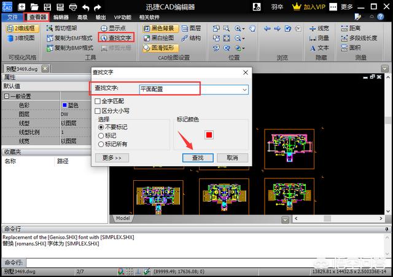This screenshot has width=393, height=277.
Task: Click 加入VIP link
Action: pyautogui.click(x=309, y=7)
